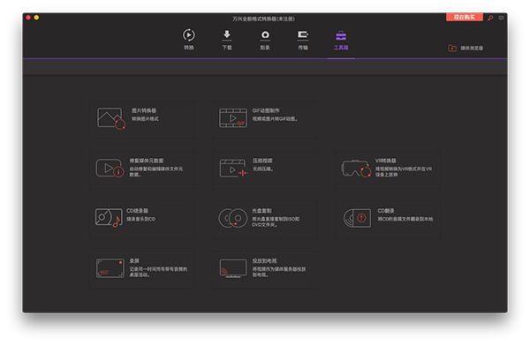Minimize window with the yellow button
This screenshot has width=530, height=345.
pos(36,18)
